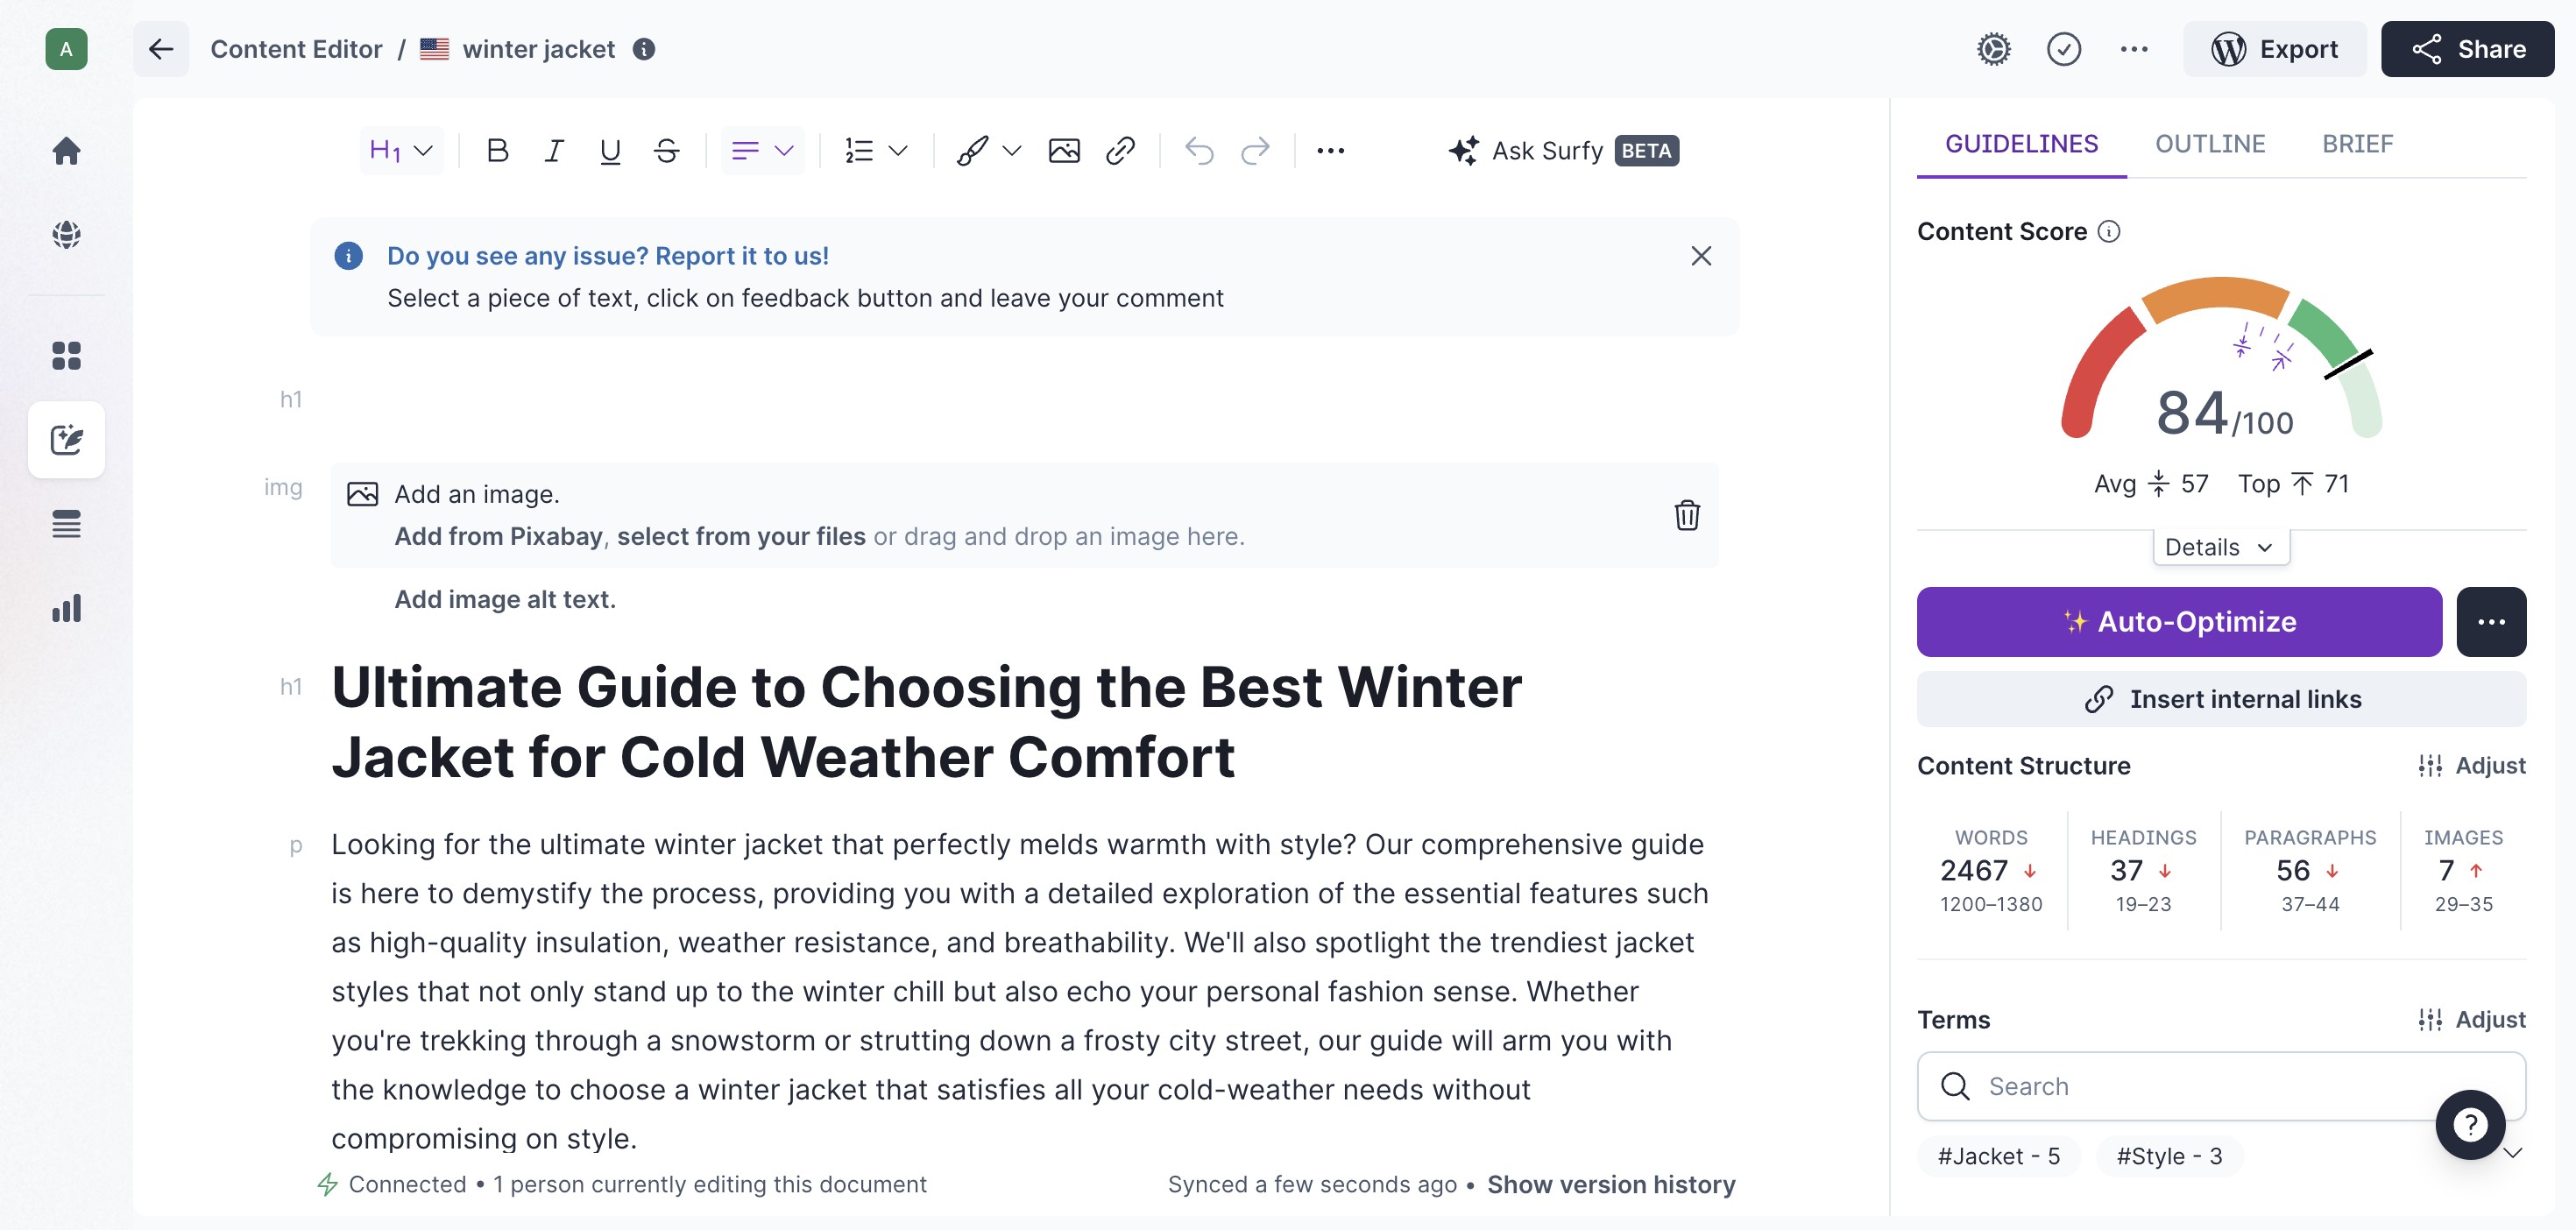Click the Terms search field
The image size is (2576, 1230).
pyautogui.click(x=2200, y=1086)
